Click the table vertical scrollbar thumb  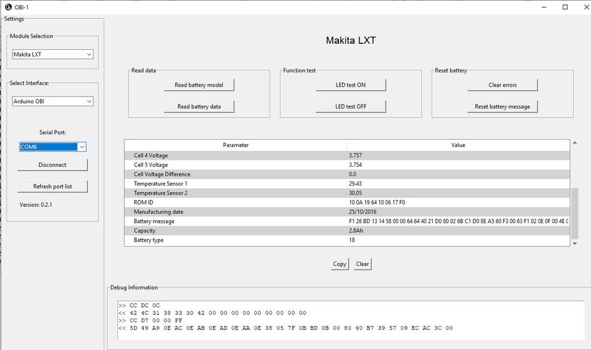(575, 213)
